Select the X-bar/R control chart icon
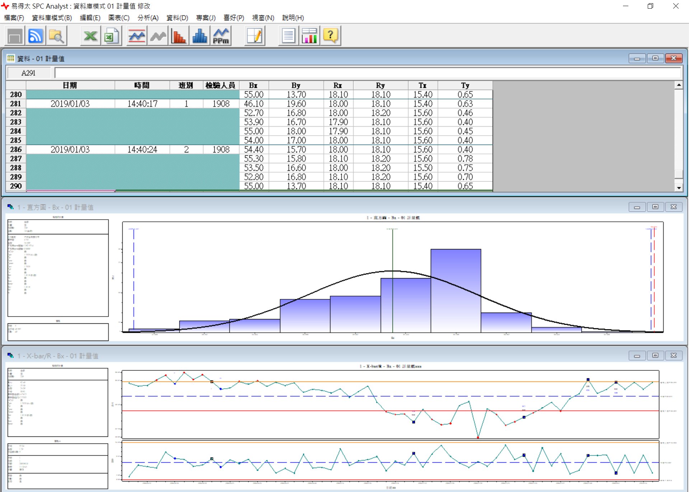Image resolution: width=689 pixels, height=492 pixels. (x=136, y=36)
